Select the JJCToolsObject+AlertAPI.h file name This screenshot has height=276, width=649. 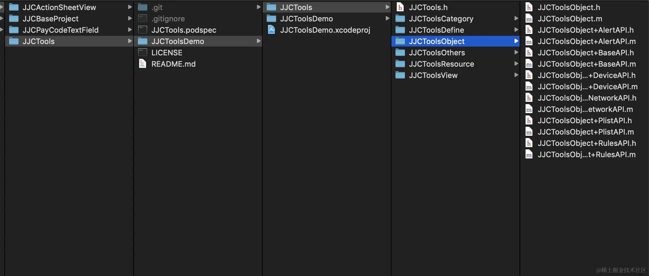pyautogui.click(x=586, y=30)
